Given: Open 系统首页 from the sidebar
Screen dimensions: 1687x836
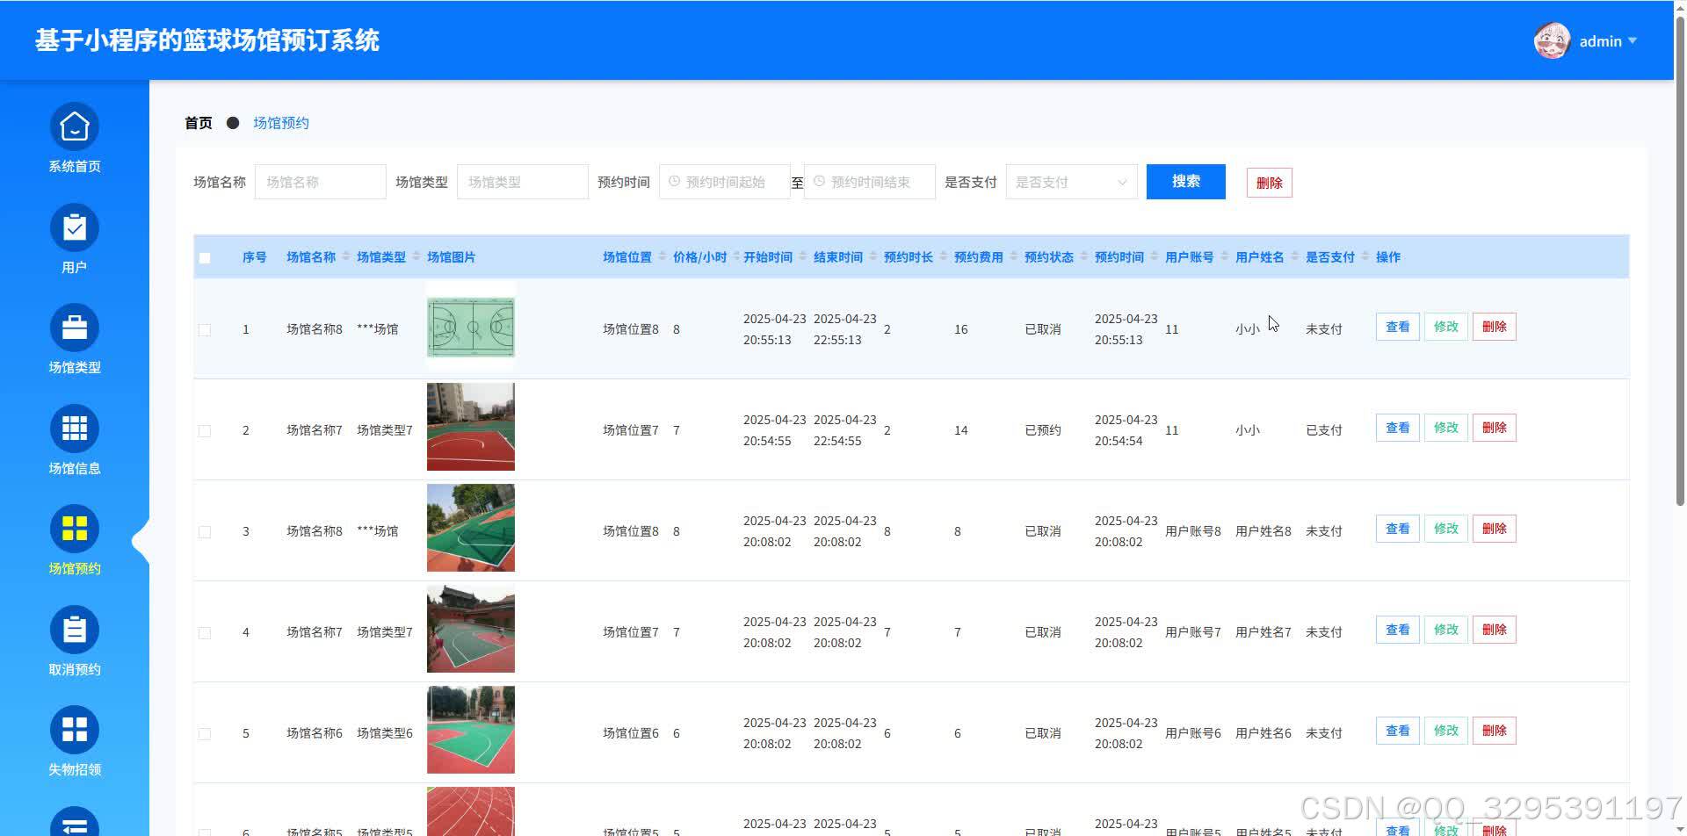Looking at the screenshot, I should point(74,136).
